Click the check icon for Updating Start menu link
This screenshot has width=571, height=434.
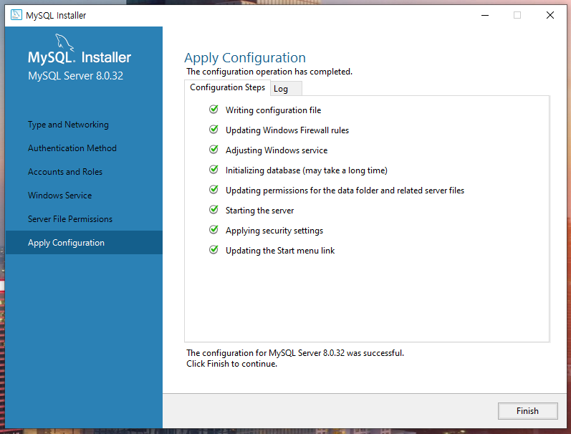213,249
